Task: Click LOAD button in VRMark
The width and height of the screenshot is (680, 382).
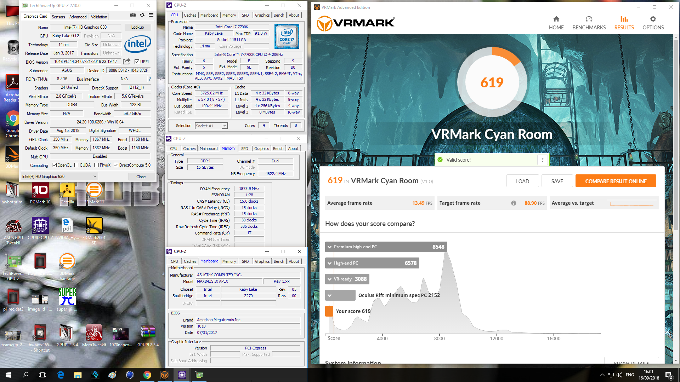Action: (522, 181)
